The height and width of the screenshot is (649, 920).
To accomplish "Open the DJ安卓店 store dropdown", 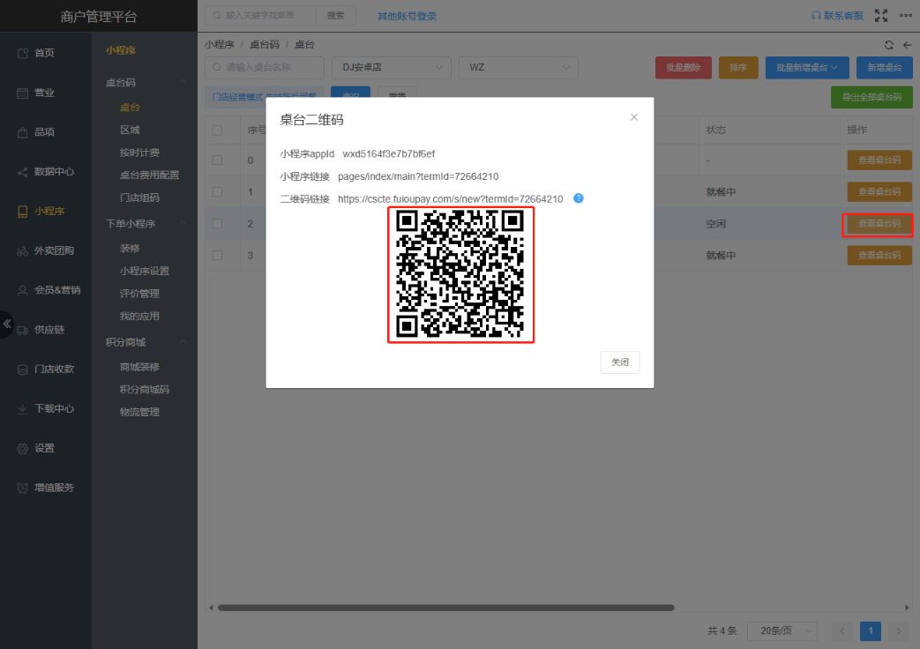I will point(392,68).
